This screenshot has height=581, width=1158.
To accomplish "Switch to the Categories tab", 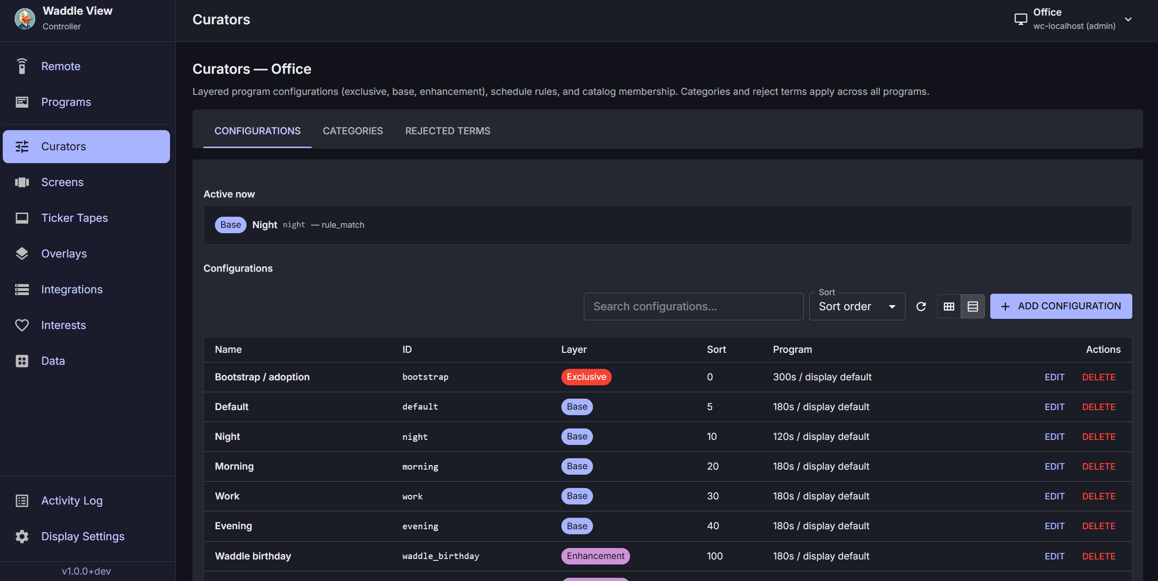I will coord(353,131).
